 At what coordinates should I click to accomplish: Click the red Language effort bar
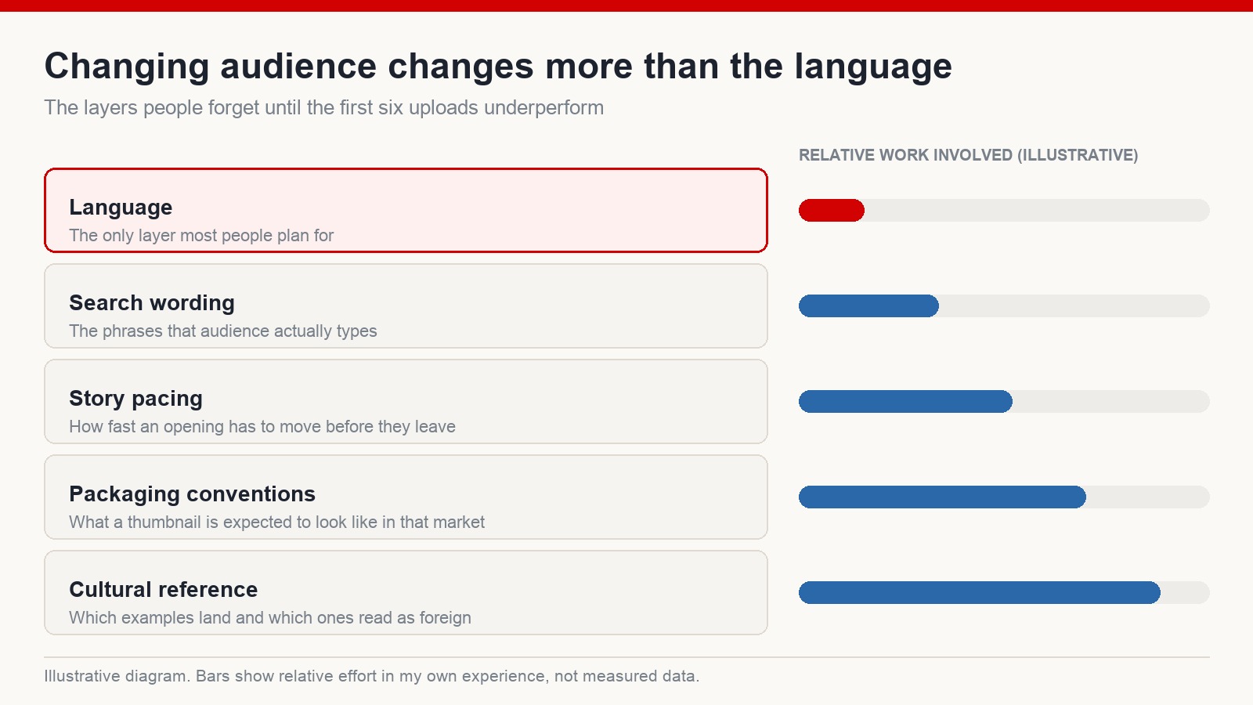coord(832,210)
